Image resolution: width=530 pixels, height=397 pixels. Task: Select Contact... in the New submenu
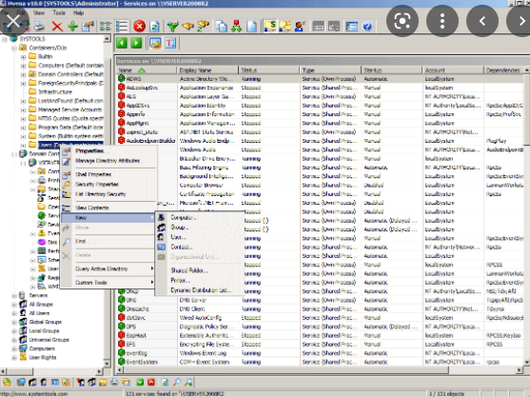[x=200, y=247]
